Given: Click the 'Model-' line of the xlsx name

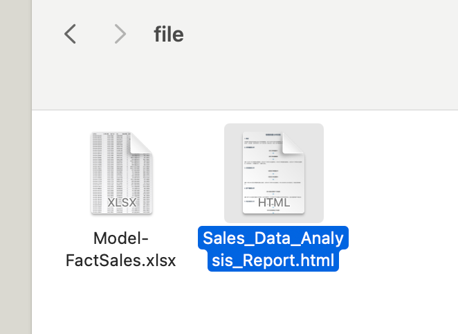Looking at the screenshot, I should [121, 238].
